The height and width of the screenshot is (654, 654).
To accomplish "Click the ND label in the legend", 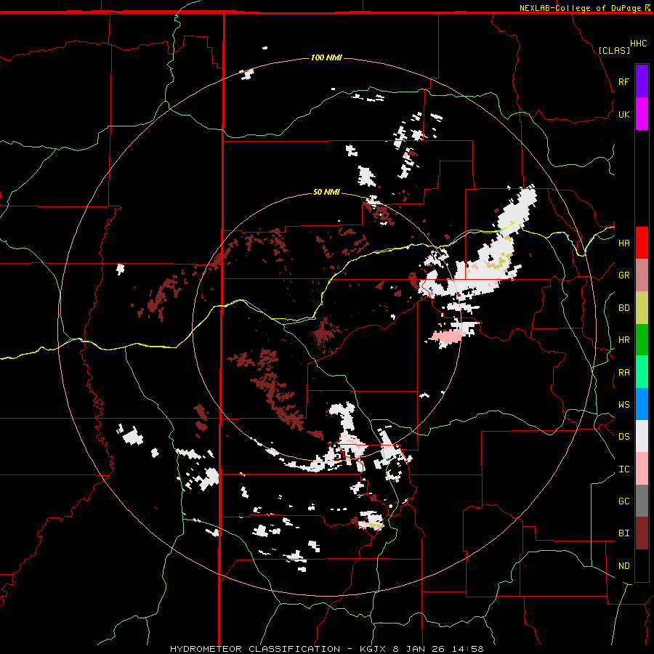I will (623, 566).
